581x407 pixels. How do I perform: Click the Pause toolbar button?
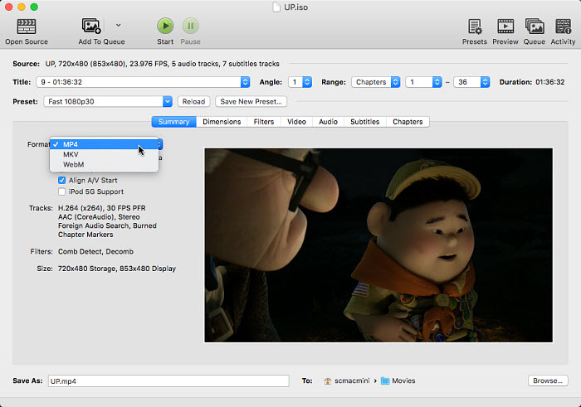190,26
